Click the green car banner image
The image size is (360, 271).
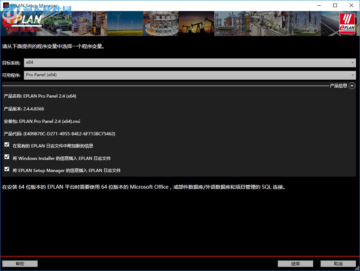tap(55, 23)
